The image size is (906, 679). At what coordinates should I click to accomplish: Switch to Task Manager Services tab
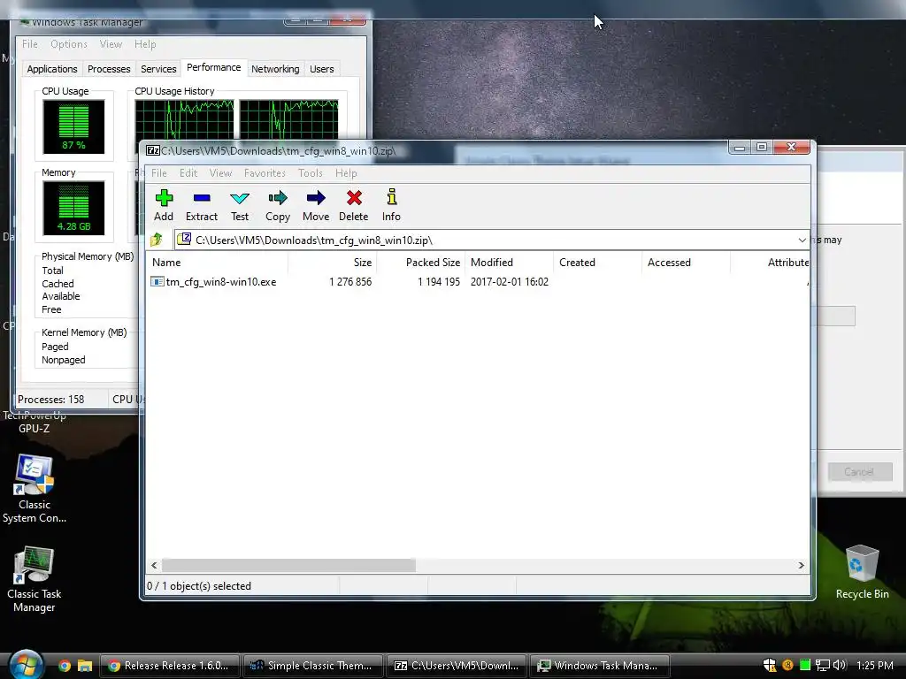tap(158, 69)
